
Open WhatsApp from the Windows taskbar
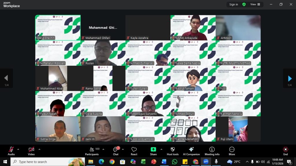tap(174, 162)
